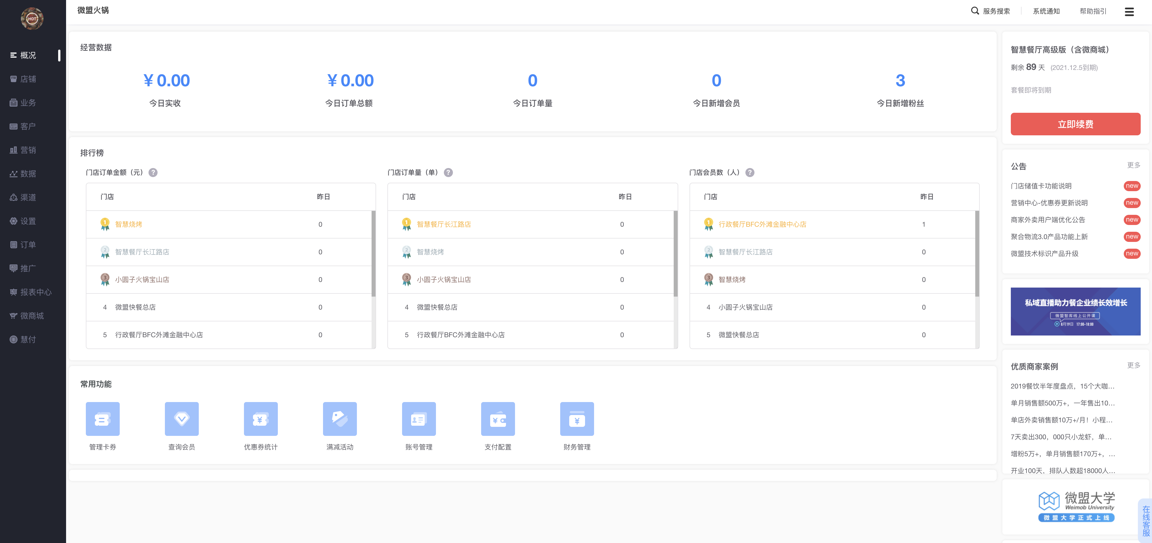The image size is (1152, 543).
Task: Open the 私域直播 banner image
Action: (x=1075, y=311)
